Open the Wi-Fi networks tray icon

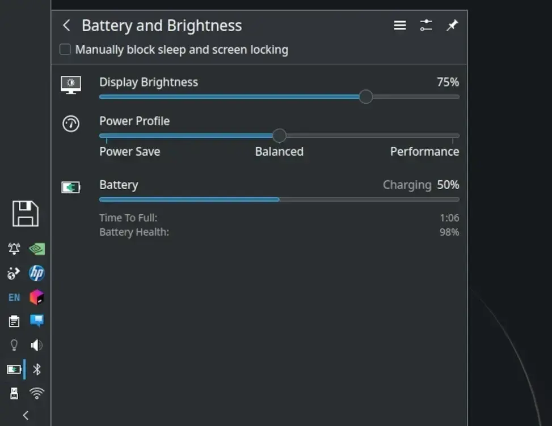click(37, 393)
